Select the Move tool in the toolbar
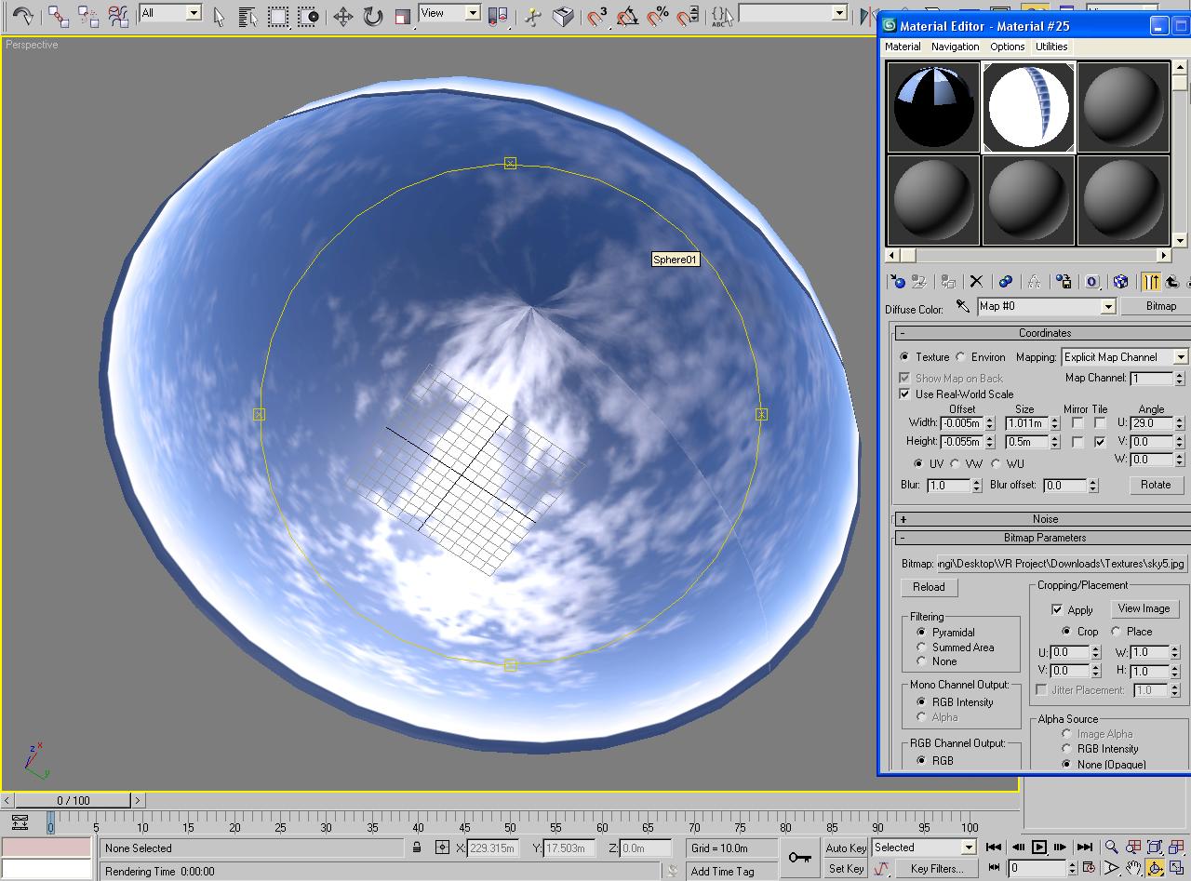Viewport: 1191px width, 881px height. [x=342, y=16]
